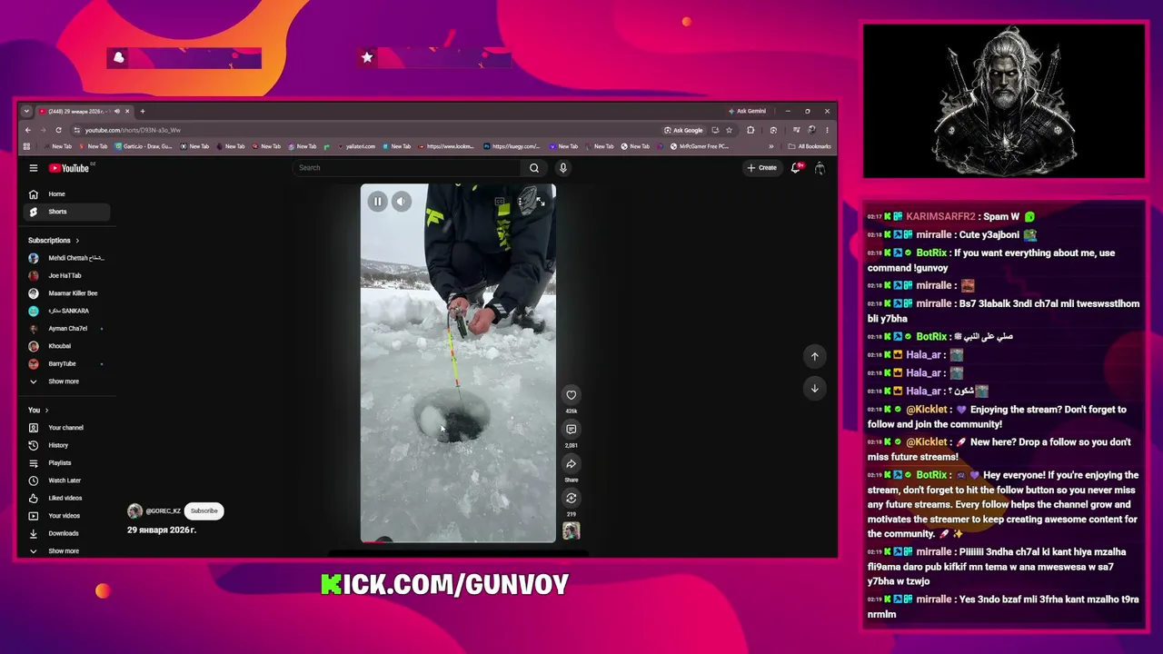
Task: Expand the You section
Action: 38,411
